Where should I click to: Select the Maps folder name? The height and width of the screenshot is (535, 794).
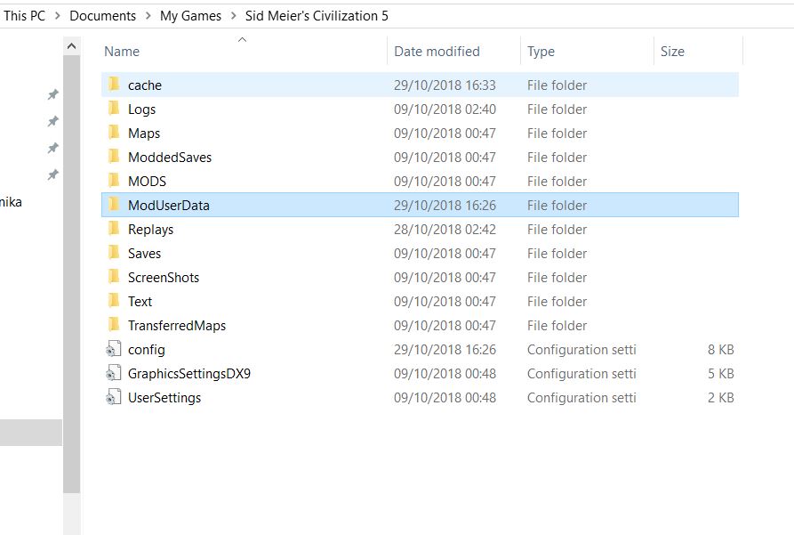coord(144,133)
